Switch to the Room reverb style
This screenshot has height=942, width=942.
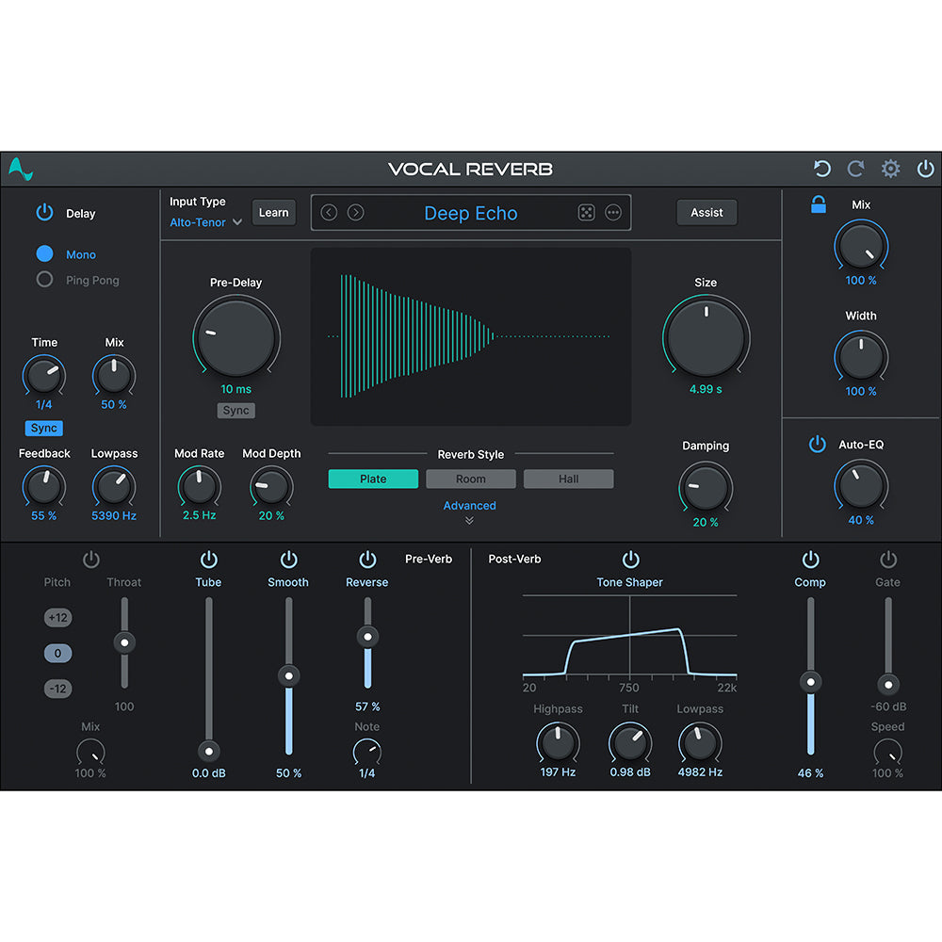click(x=471, y=479)
